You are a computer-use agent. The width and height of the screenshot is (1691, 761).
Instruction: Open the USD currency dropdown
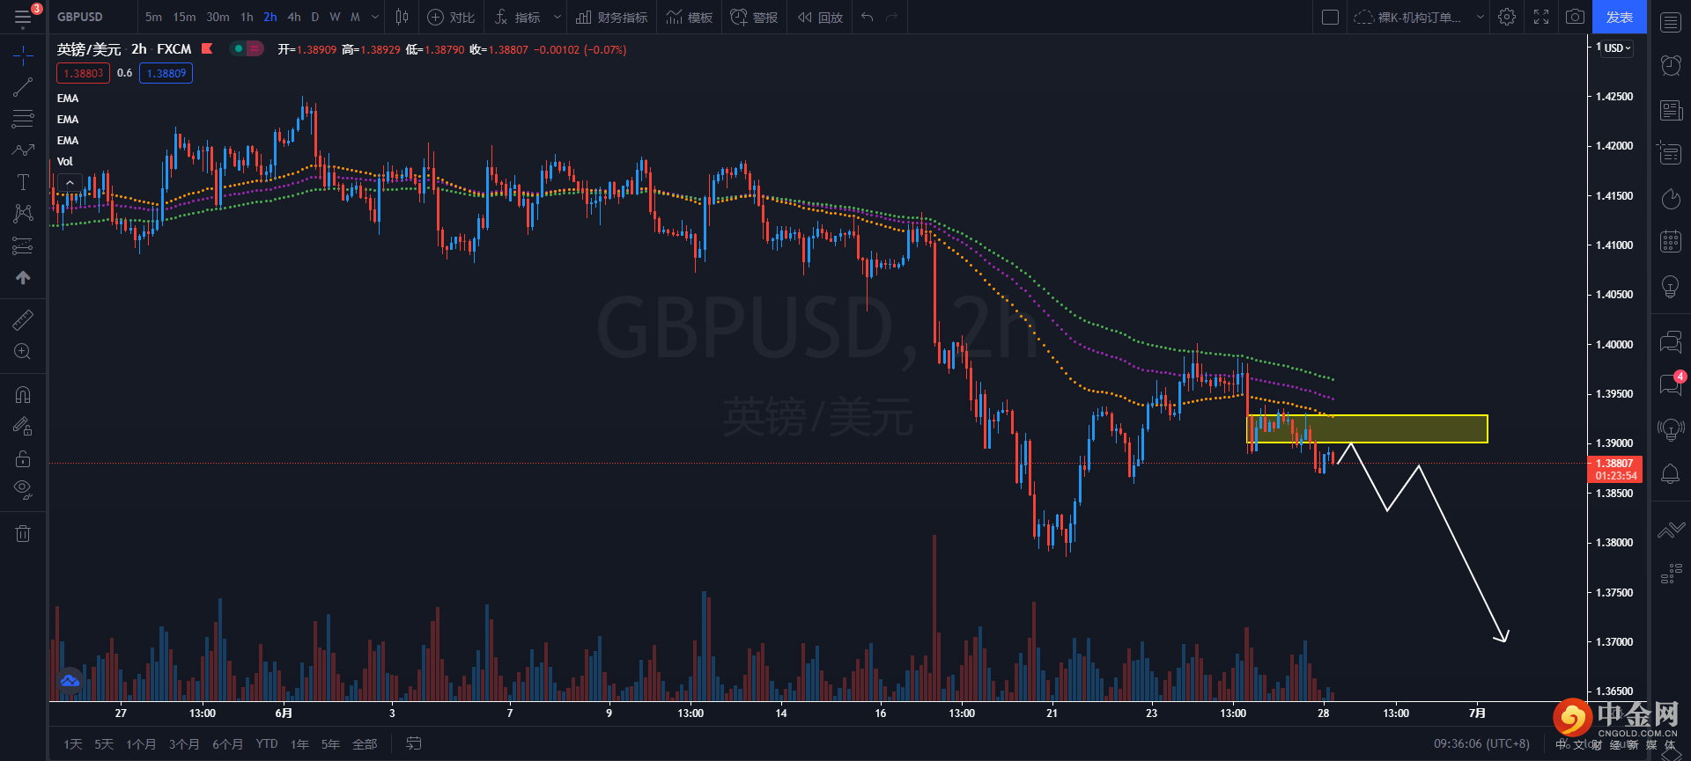pos(1617,48)
